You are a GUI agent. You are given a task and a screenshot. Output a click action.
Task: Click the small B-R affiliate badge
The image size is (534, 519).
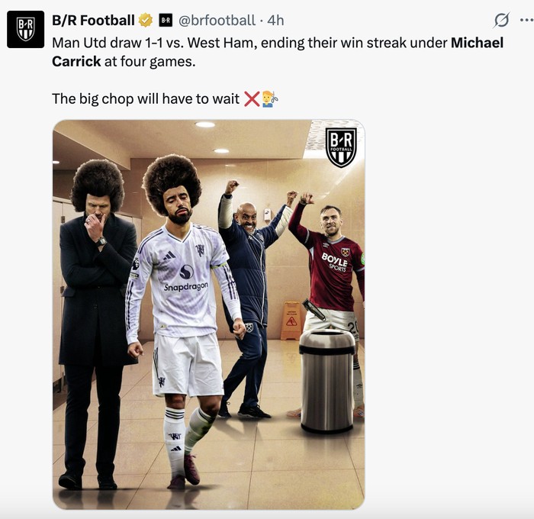166,21
